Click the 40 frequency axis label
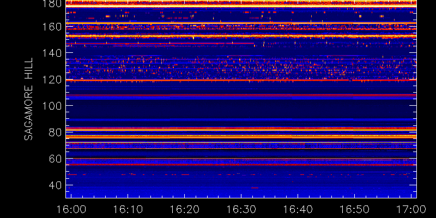The height and width of the screenshot is (218, 436). click(55, 185)
